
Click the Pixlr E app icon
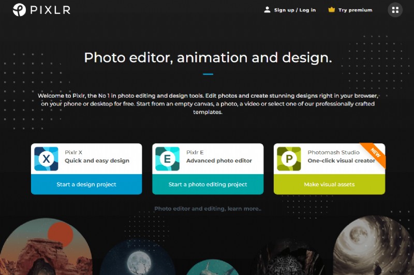167,159
